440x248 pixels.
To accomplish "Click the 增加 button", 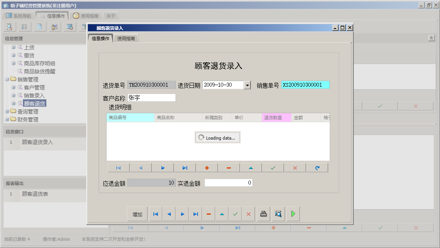I will point(137,214).
